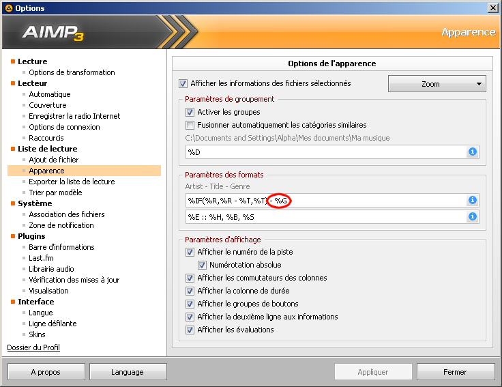Click the AIMP icon in the title bar
This screenshot has height=387, width=502.
point(9,8)
